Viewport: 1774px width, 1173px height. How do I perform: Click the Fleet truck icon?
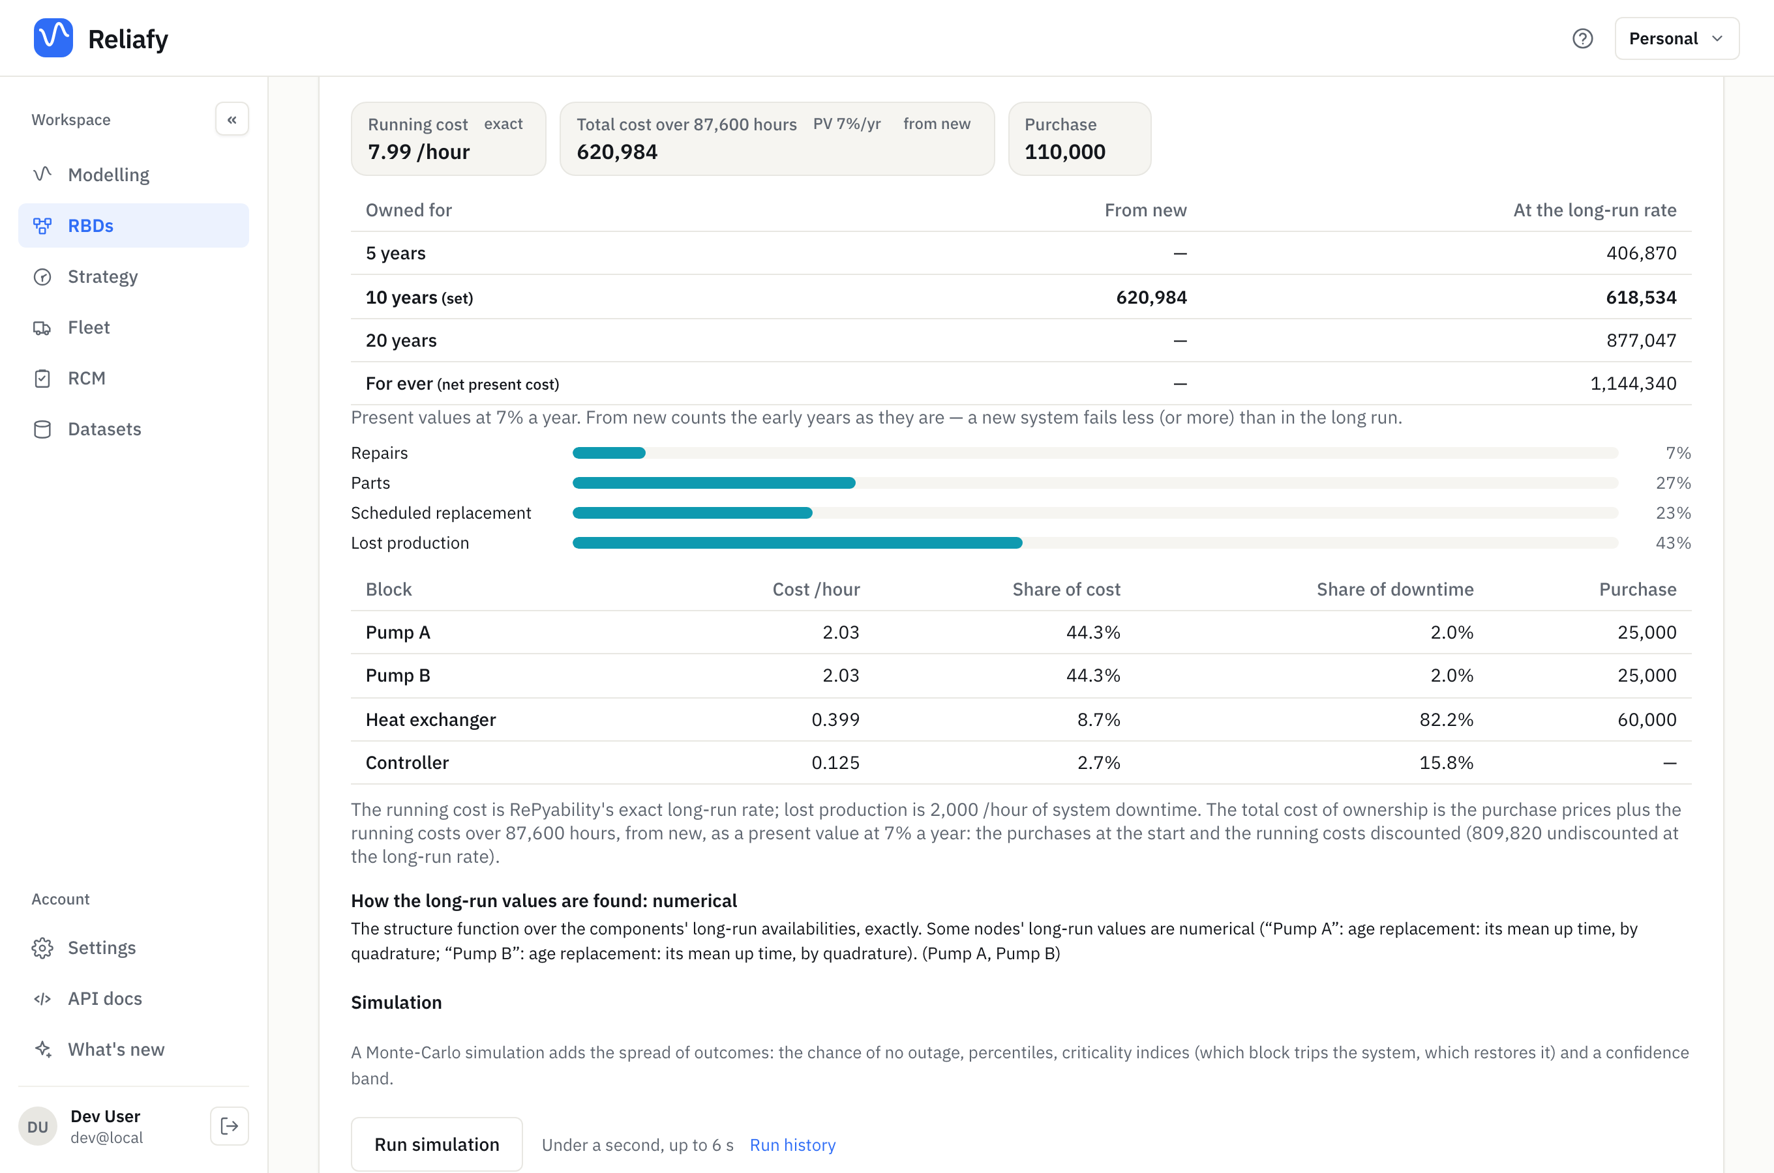point(42,327)
